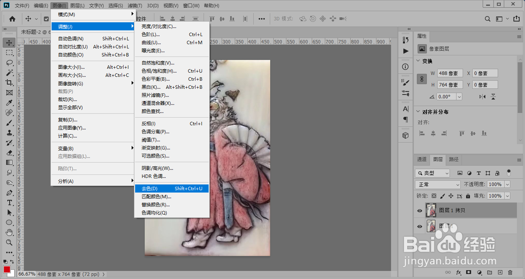Hide the 图层 1 拷贝 layer visibility

(x=420, y=211)
